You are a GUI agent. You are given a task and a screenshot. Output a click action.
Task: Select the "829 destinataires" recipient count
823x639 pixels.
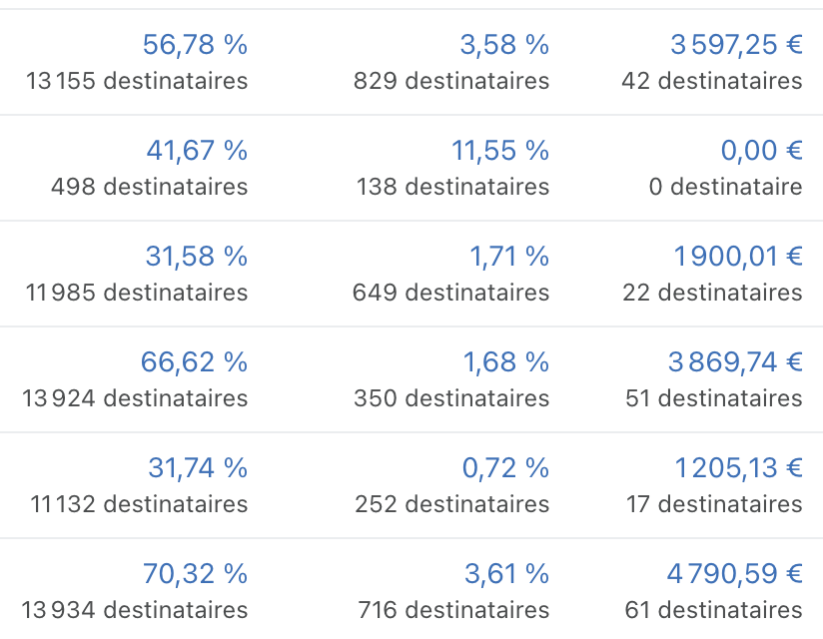pos(451,81)
